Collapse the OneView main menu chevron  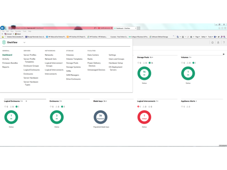point(24,42)
